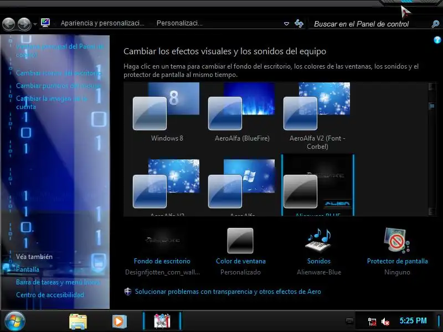Click the muted volume tray icon
This screenshot has width=443, height=332.
385,321
